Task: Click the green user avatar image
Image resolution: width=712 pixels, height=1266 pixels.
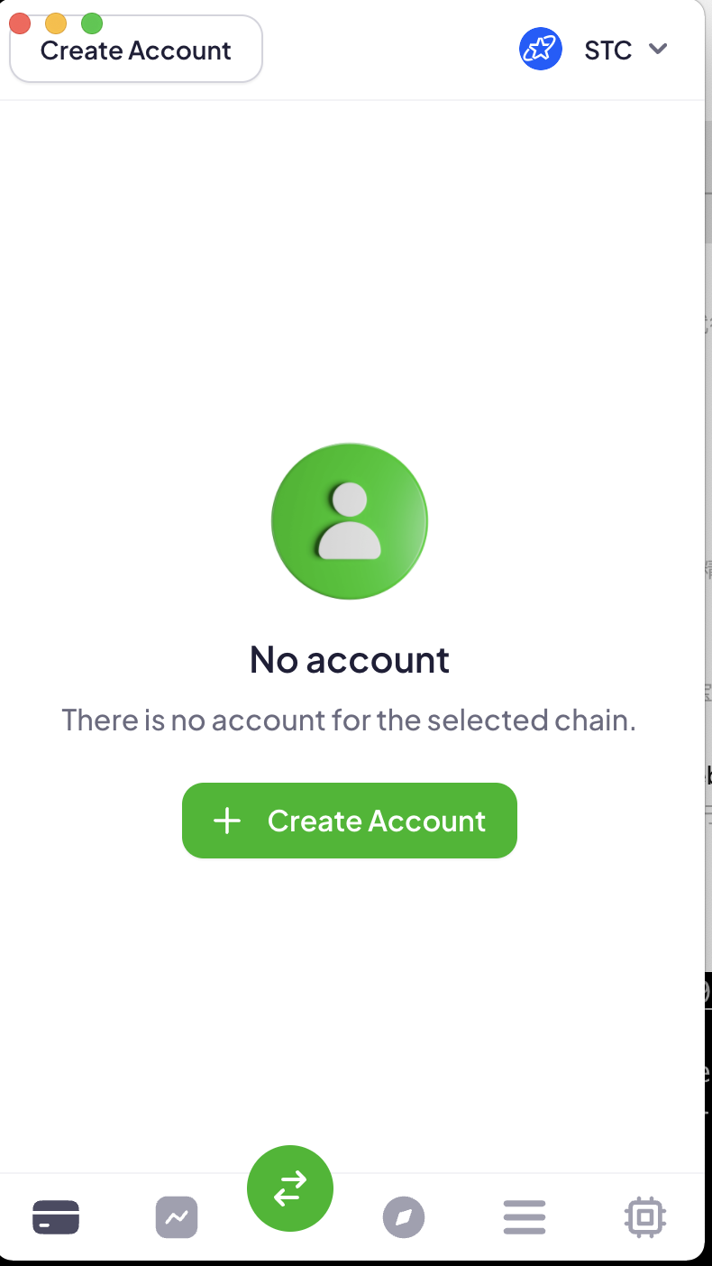Action: pos(350,520)
